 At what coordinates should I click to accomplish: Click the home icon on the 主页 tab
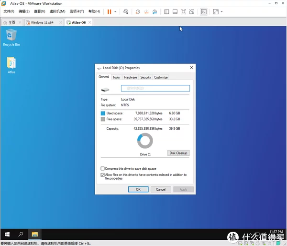[x=5, y=22]
